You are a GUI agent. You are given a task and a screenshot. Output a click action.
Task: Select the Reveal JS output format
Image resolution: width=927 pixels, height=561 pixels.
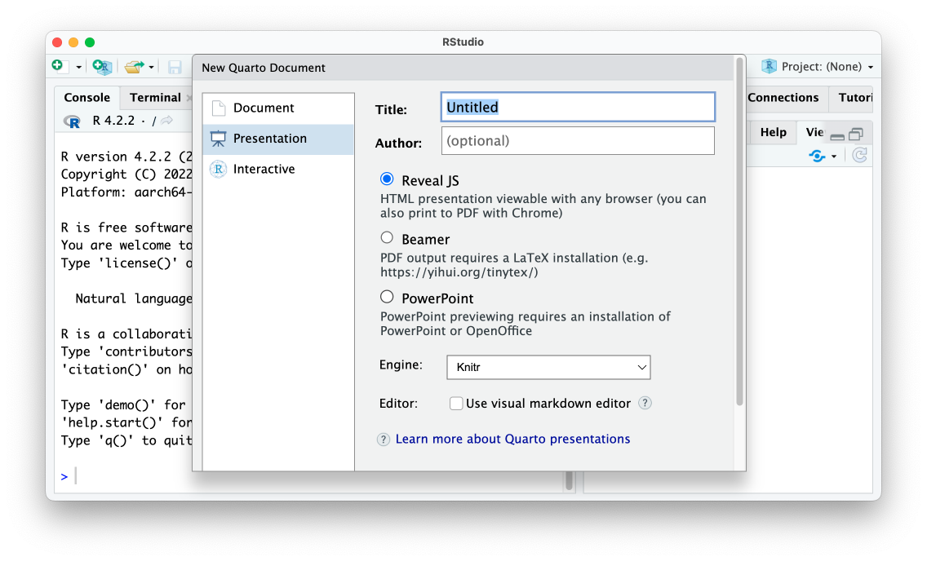point(387,179)
